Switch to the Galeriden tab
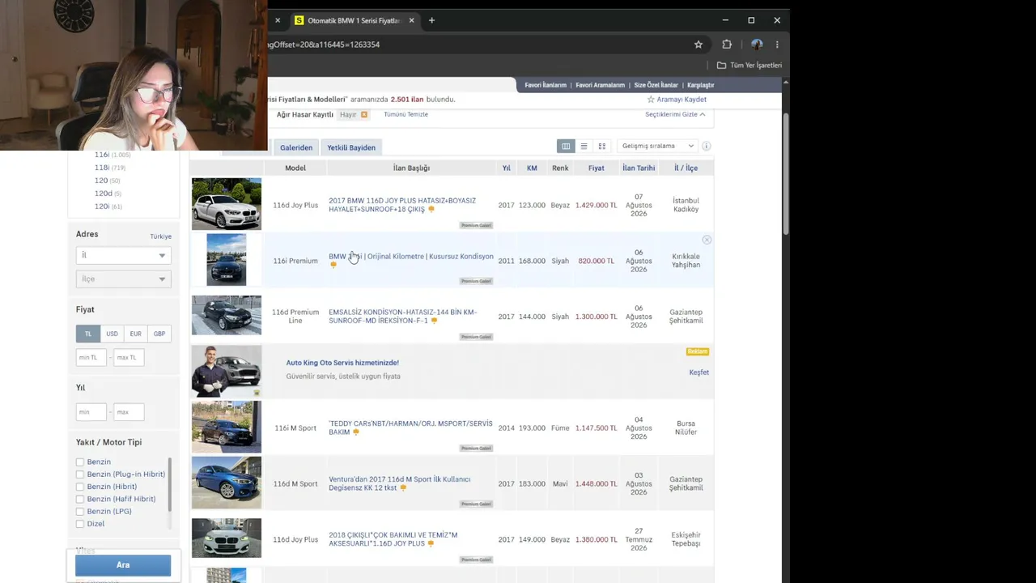The height and width of the screenshot is (583, 1036). pyautogui.click(x=296, y=147)
